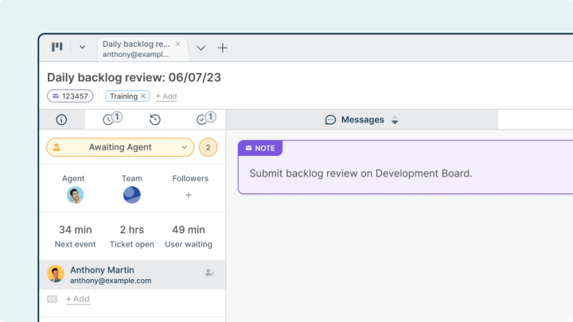Remove the Training tag
This screenshot has width=573, height=322.
coord(143,96)
